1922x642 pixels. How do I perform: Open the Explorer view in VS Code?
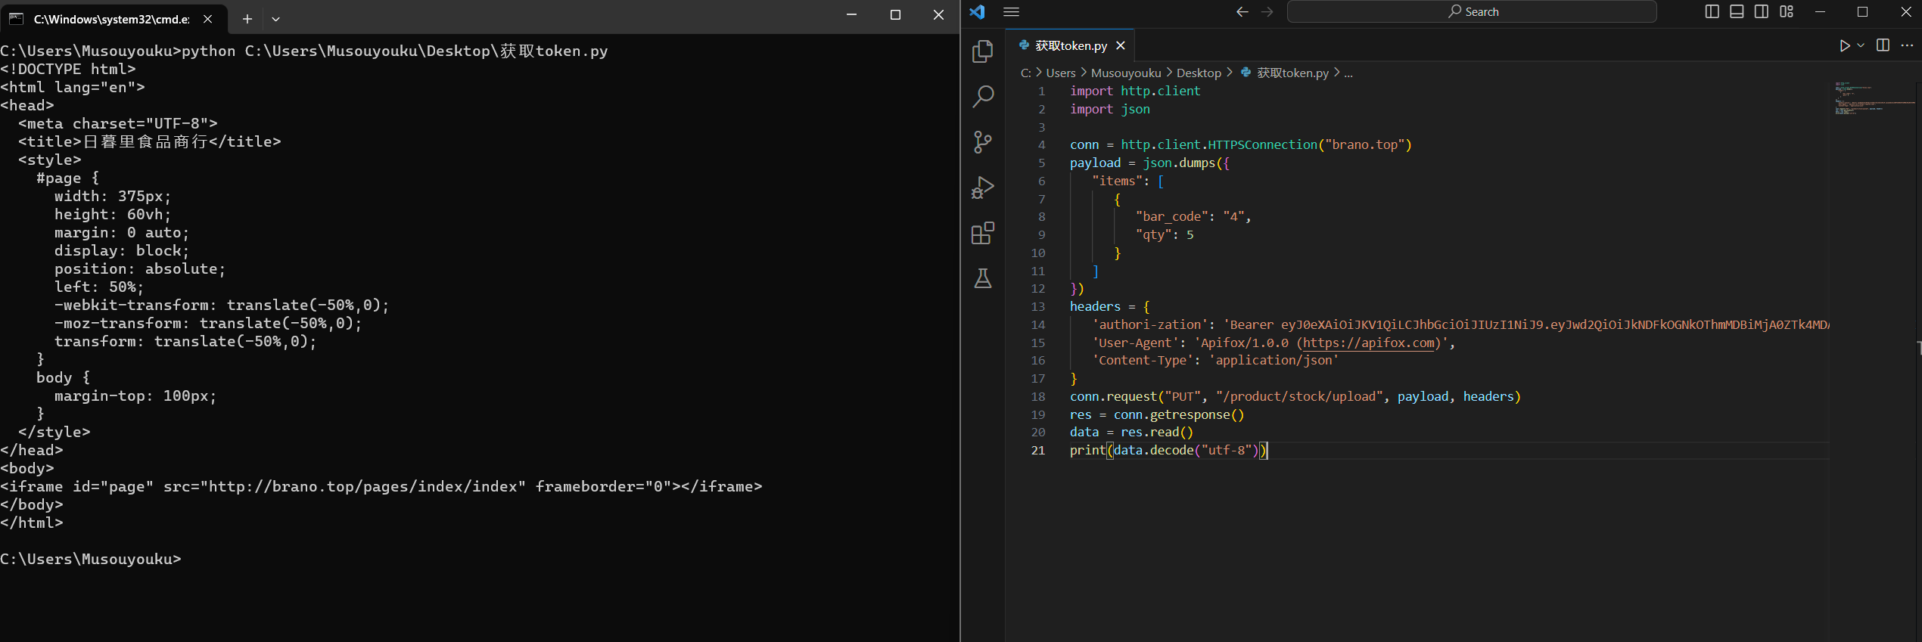tap(982, 51)
